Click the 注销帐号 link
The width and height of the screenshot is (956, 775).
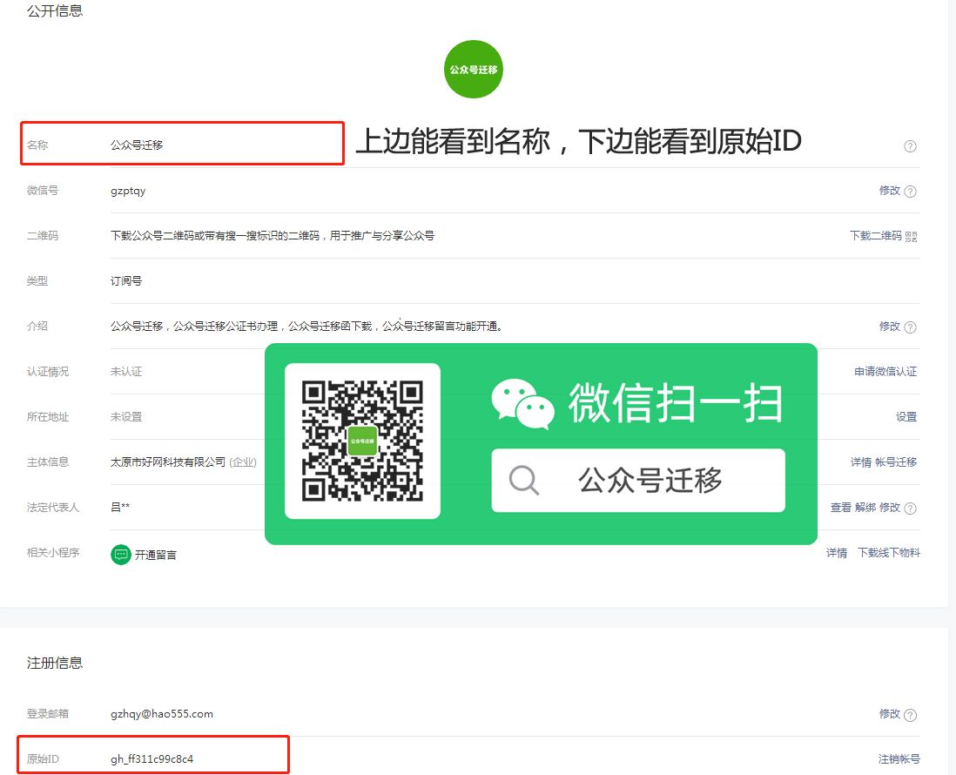point(899,759)
